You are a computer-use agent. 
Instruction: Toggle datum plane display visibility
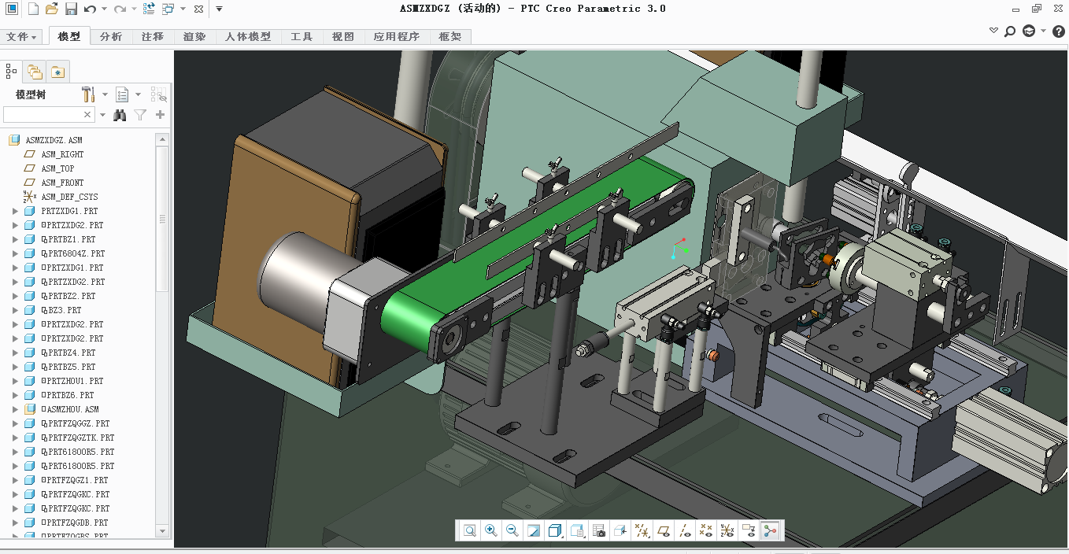[664, 530]
